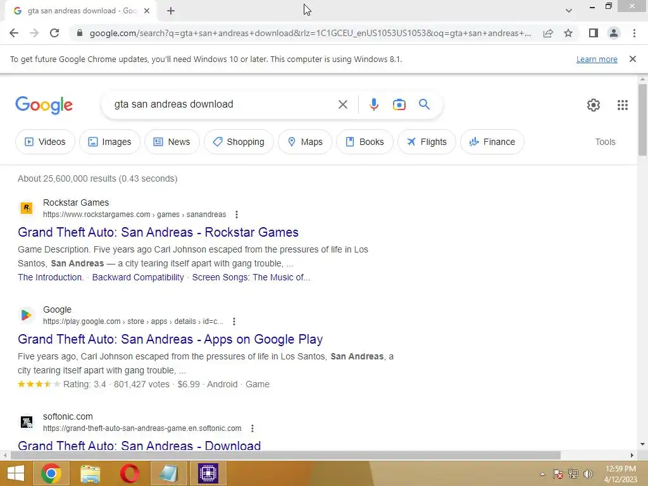Viewport: 648px width, 486px height.
Task: Open the Action Center flag tray icon
Action: (x=558, y=474)
